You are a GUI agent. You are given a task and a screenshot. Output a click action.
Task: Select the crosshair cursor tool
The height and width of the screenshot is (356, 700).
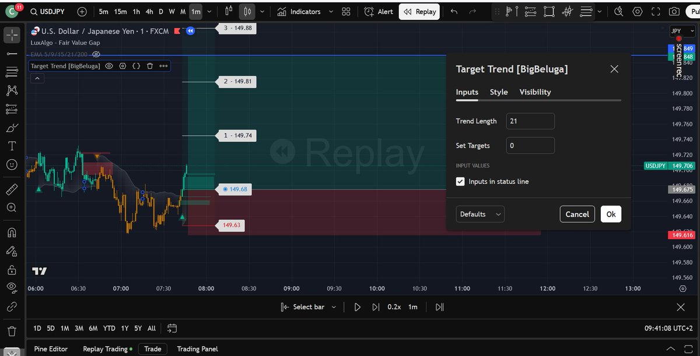tap(12, 35)
